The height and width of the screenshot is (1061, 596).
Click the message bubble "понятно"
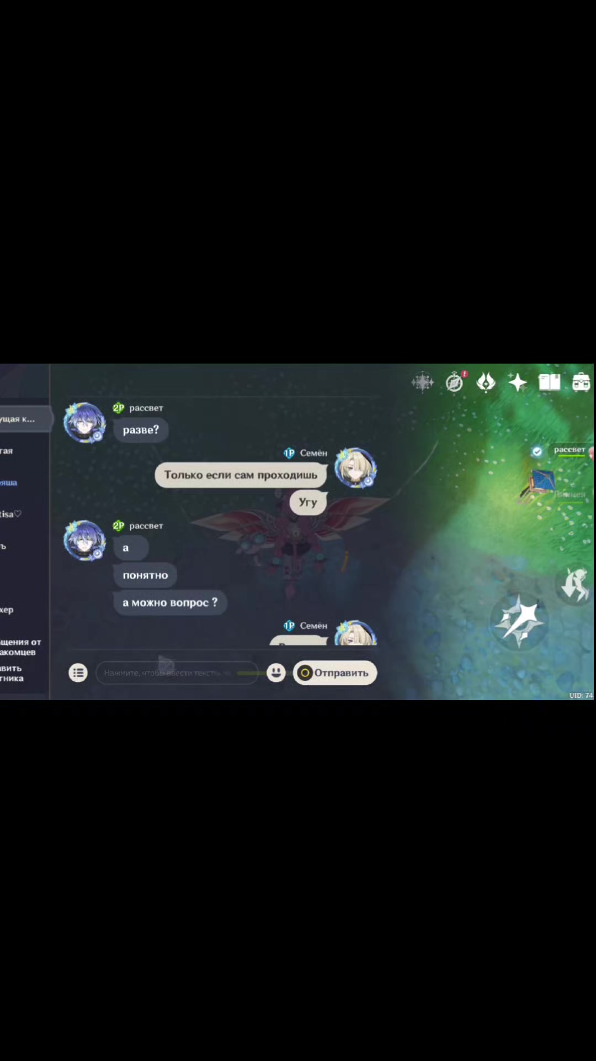pyautogui.click(x=145, y=575)
